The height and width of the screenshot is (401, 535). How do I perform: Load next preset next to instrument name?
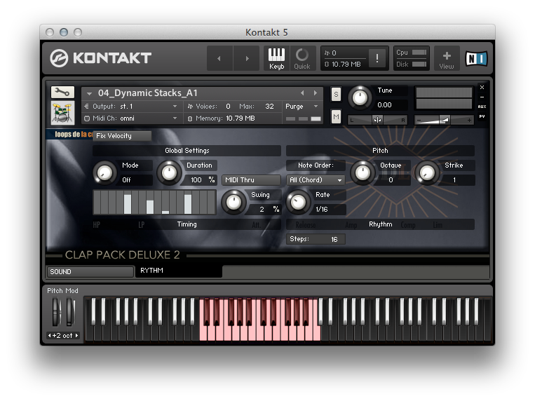click(x=316, y=93)
